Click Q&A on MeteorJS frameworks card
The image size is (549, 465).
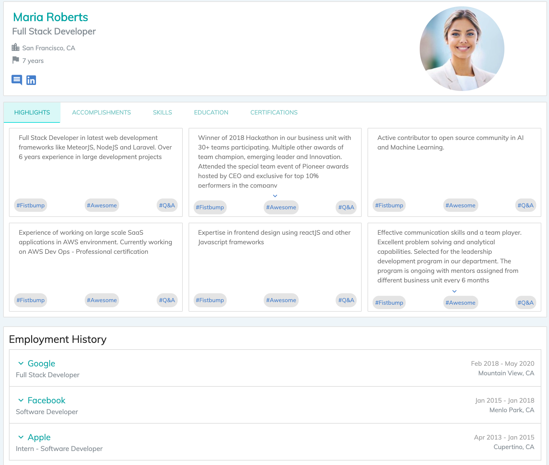(167, 205)
